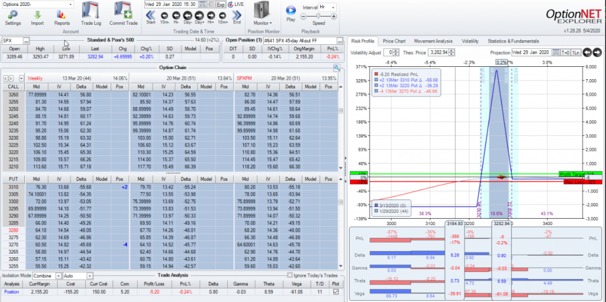The height and width of the screenshot is (302, 606).
Task: Click the Trading date and time field
Action: (x=171, y=4)
